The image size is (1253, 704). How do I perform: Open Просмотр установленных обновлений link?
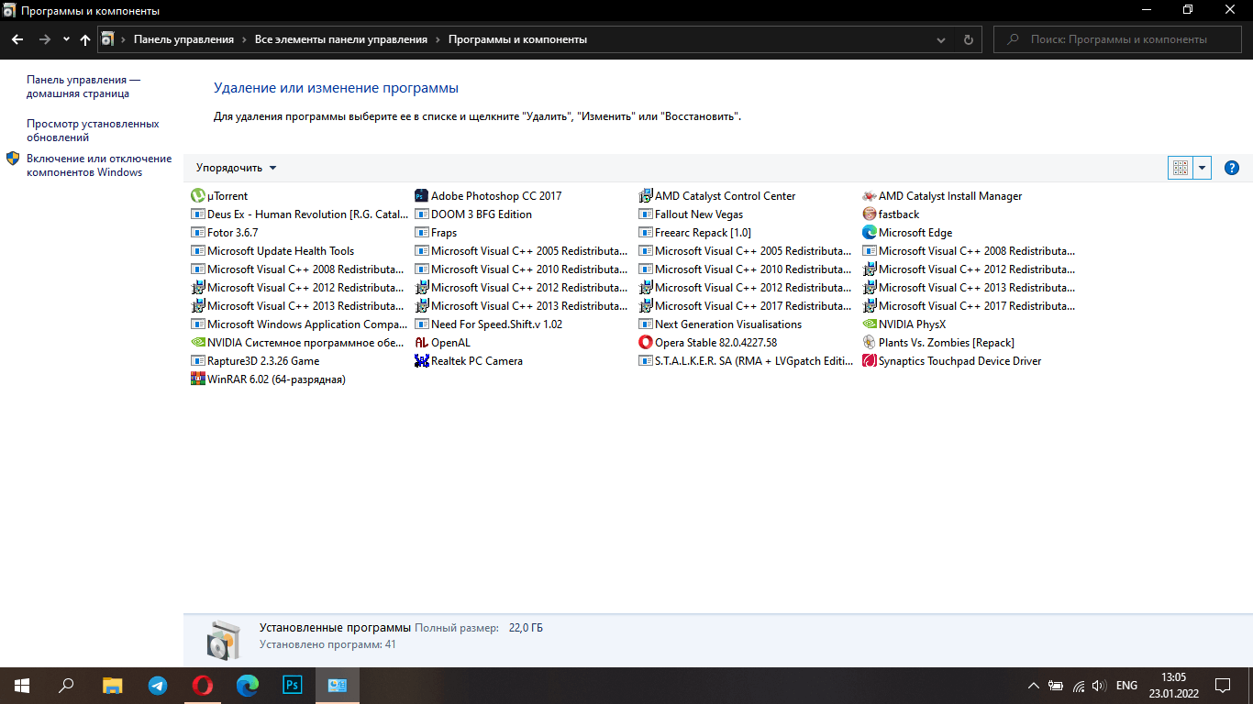pyautogui.click(x=93, y=130)
